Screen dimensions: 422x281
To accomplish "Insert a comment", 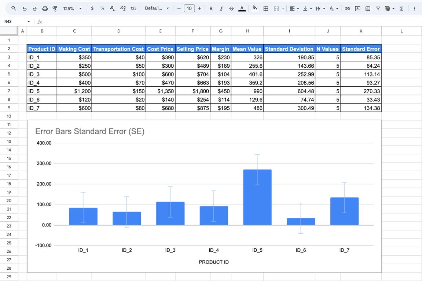I will pyautogui.click(x=357, y=8).
